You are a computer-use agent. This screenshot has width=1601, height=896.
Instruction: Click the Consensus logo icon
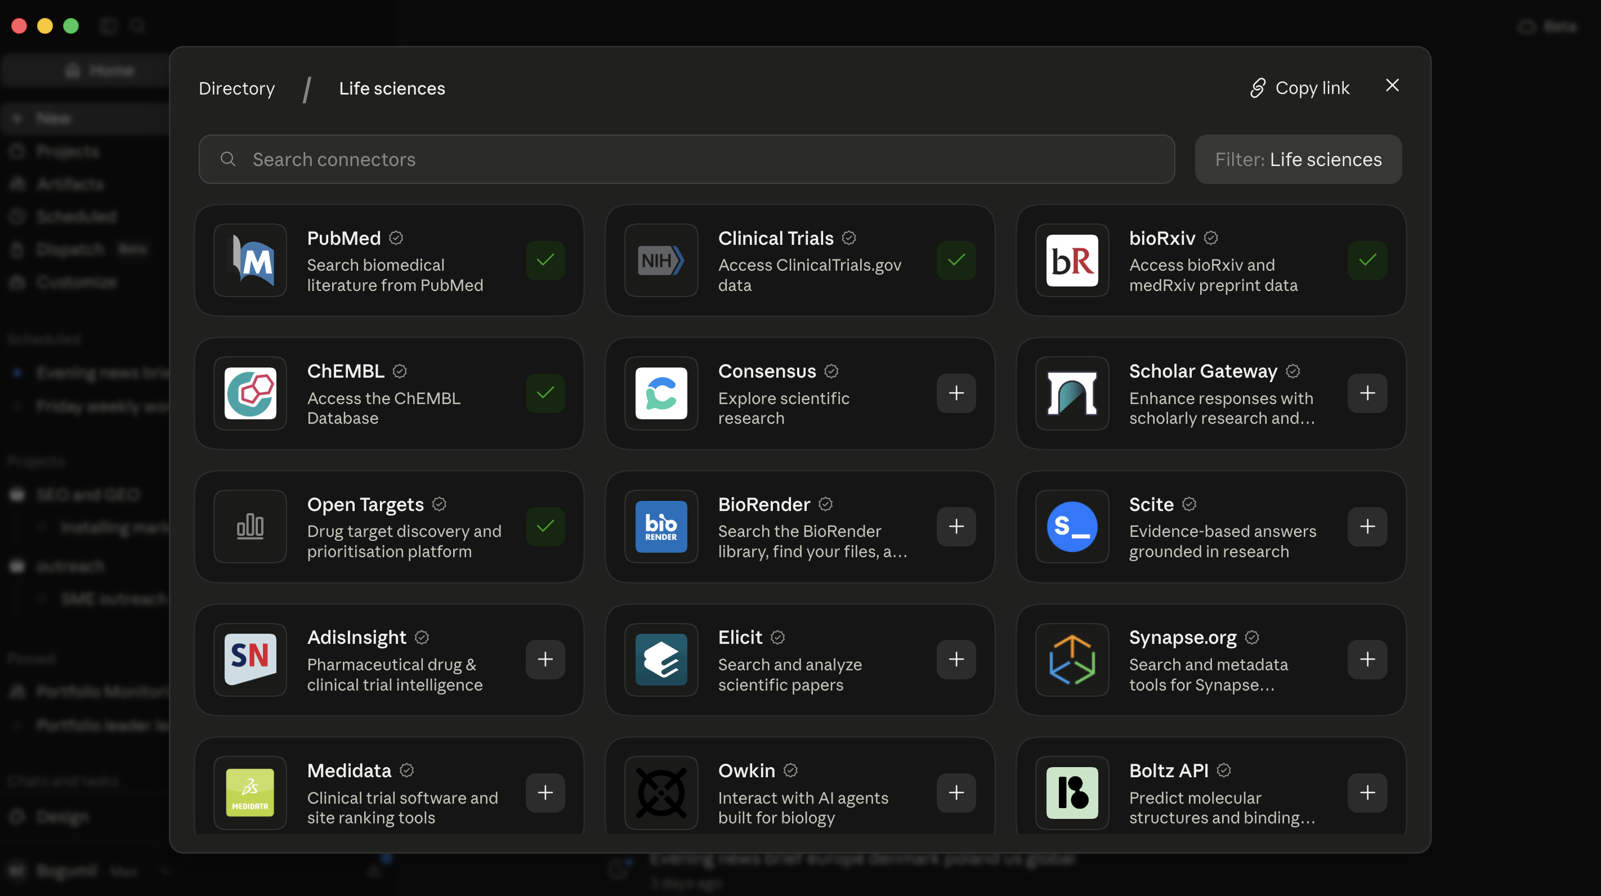[x=661, y=393]
